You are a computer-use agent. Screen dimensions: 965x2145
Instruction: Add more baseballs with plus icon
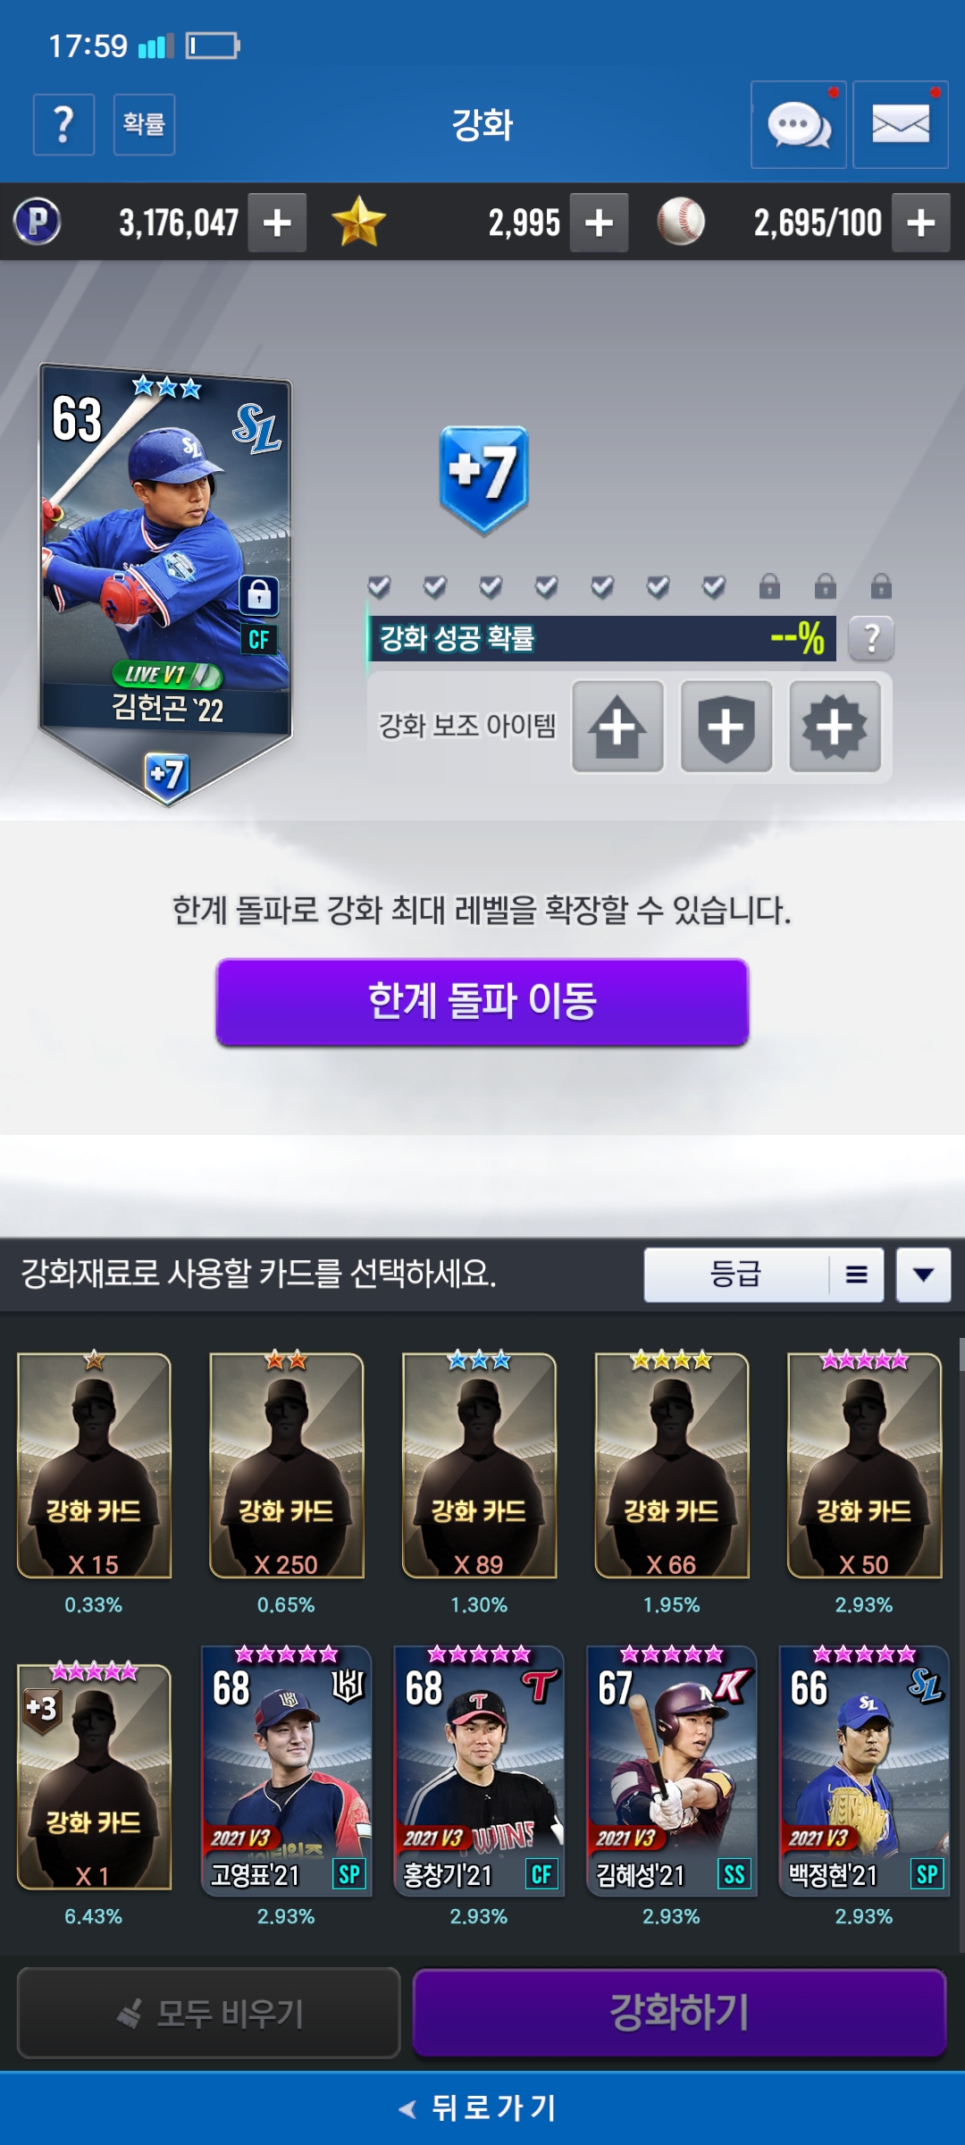click(x=921, y=223)
